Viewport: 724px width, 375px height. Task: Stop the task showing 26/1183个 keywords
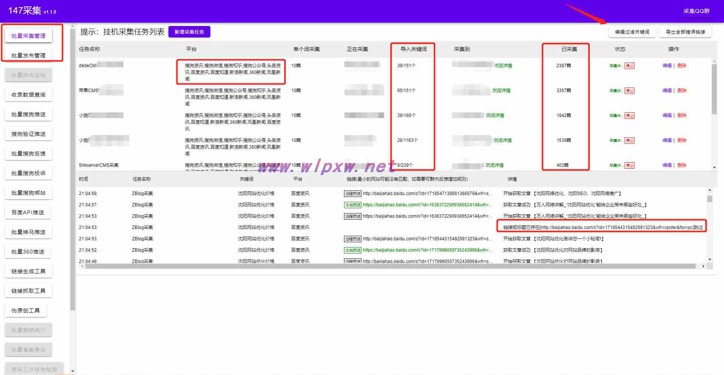(x=629, y=140)
